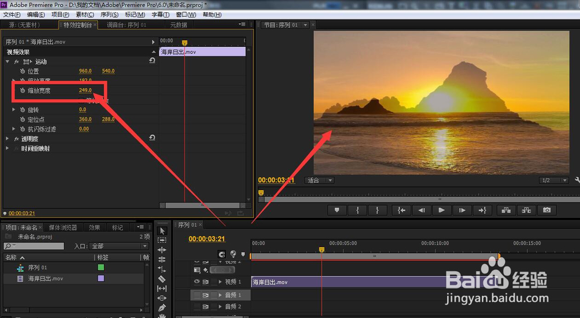Screen dimensions: 580x318
Task: Click the Lift button
Action: point(506,210)
